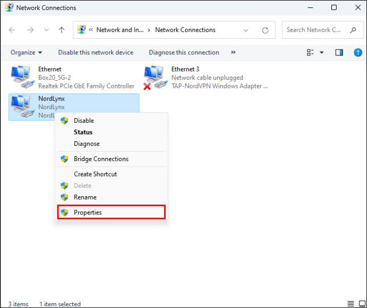Screen dimensions: 367x308
Task: Minimize the Network Connections window
Action: (311, 7)
